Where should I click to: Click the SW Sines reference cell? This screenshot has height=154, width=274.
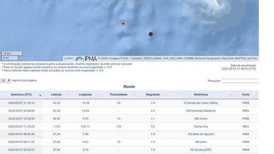click(201, 142)
